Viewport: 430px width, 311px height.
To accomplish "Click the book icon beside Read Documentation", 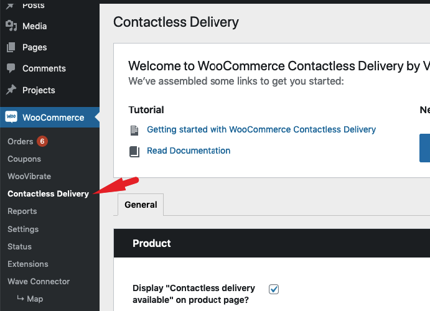I will 134,152.
